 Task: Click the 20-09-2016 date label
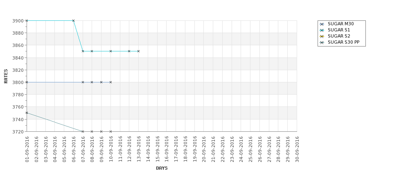coord(204,149)
